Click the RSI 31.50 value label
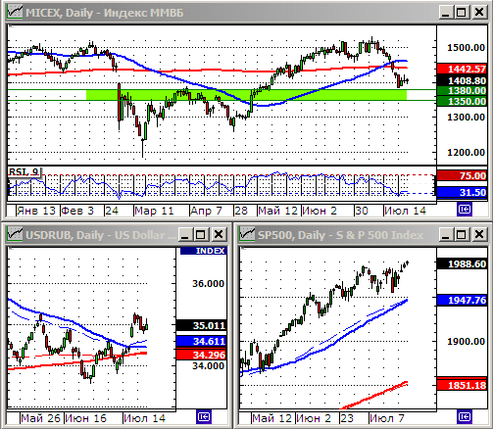The image size is (493, 429). (463, 192)
